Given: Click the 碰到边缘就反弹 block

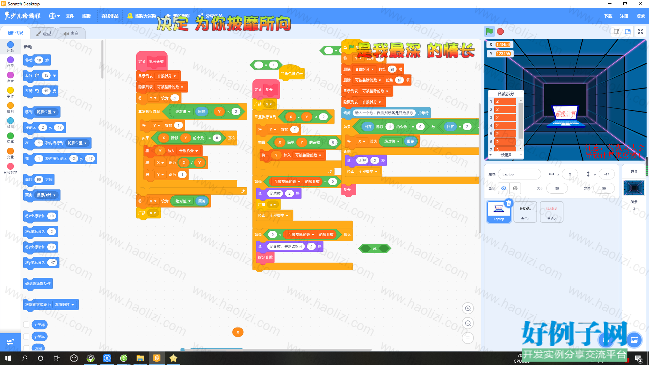Looking at the screenshot, I should point(38,284).
